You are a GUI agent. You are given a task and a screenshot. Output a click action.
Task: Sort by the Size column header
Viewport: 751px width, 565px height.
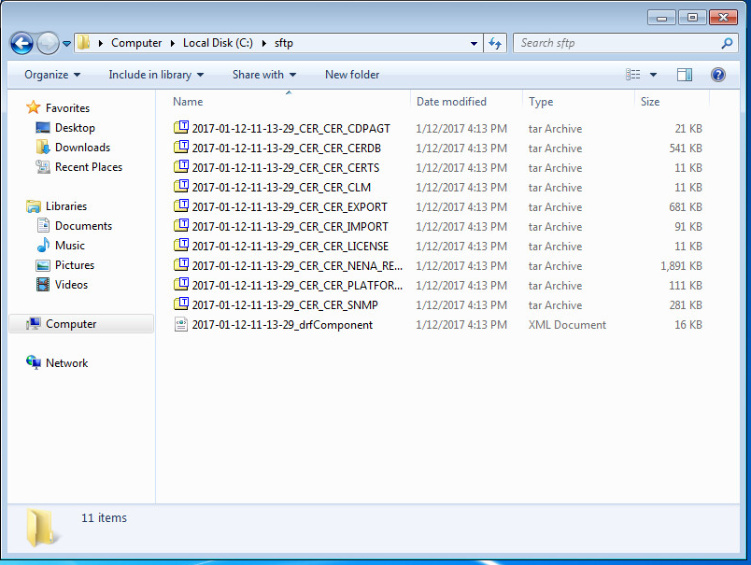[x=650, y=102]
